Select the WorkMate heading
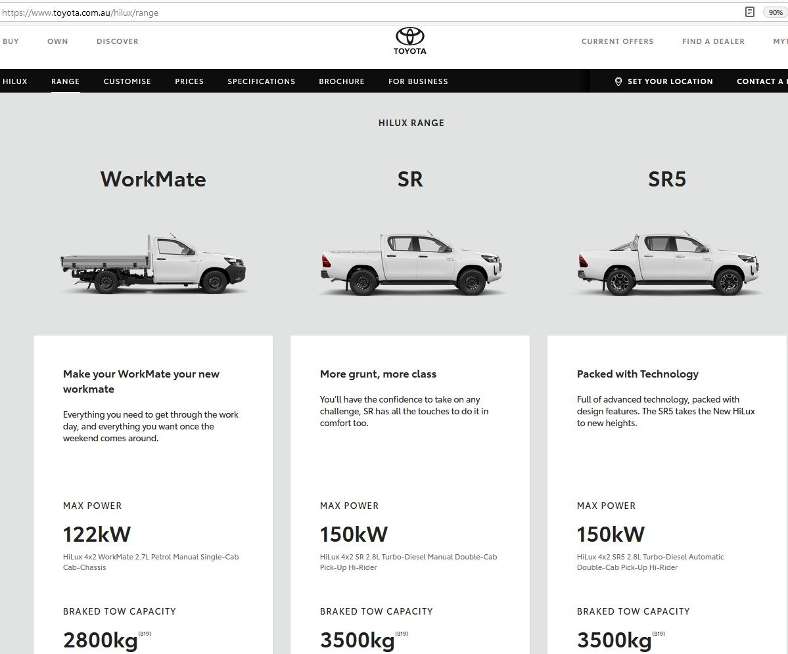 (x=153, y=179)
